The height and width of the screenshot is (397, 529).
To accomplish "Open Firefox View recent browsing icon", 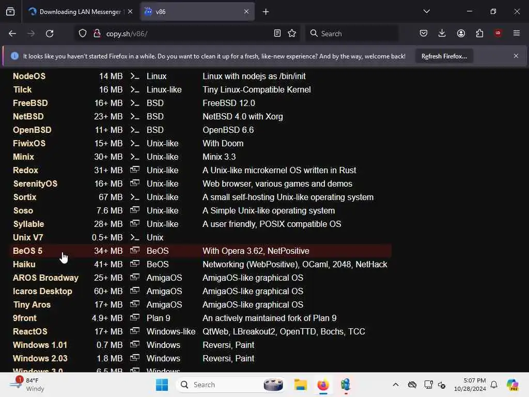I will (x=10, y=11).
